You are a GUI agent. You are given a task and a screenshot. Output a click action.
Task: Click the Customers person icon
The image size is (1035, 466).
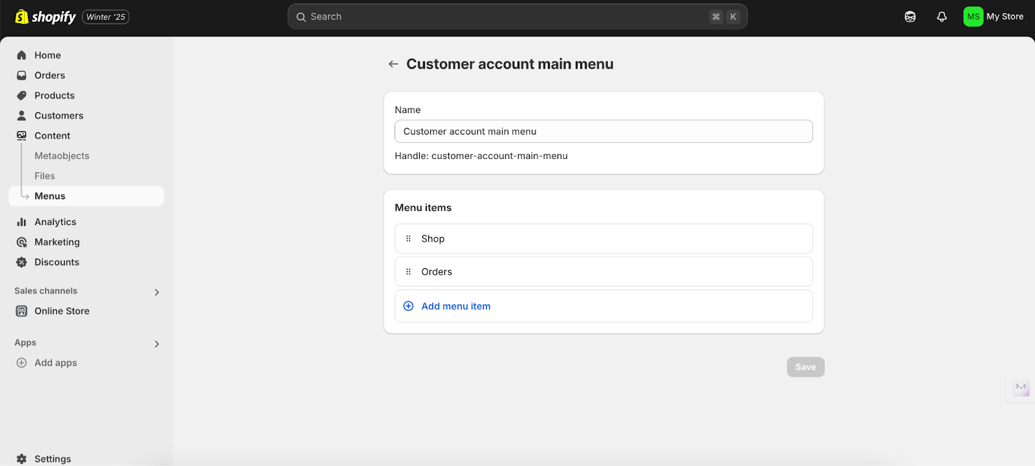(x=21, y=116)
